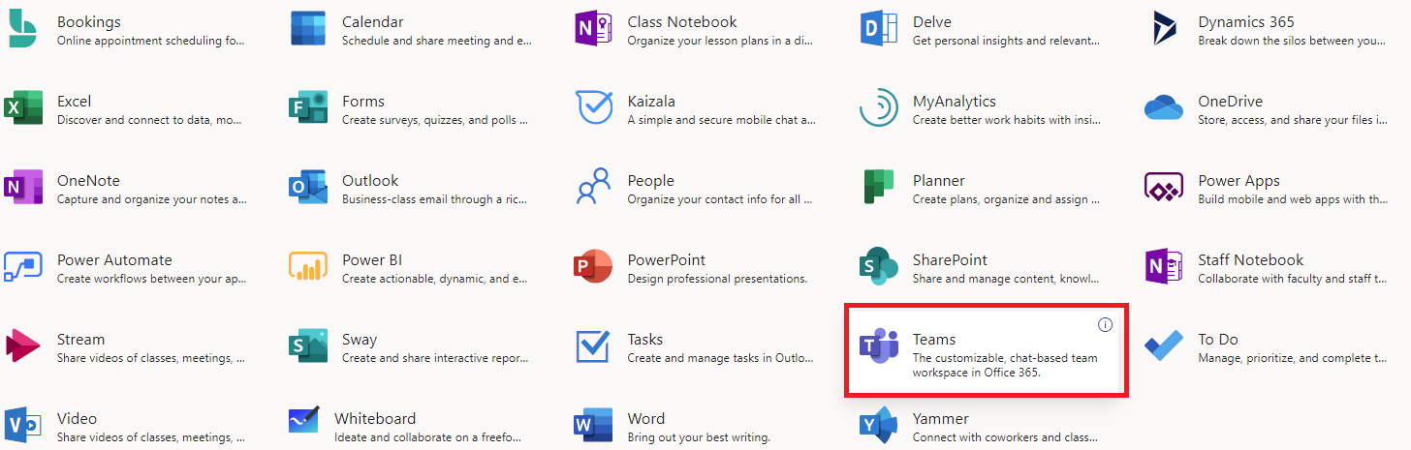1411x450 pixels.
Task: Click the Kaizala checkmark icon
Action: point(594,107)
